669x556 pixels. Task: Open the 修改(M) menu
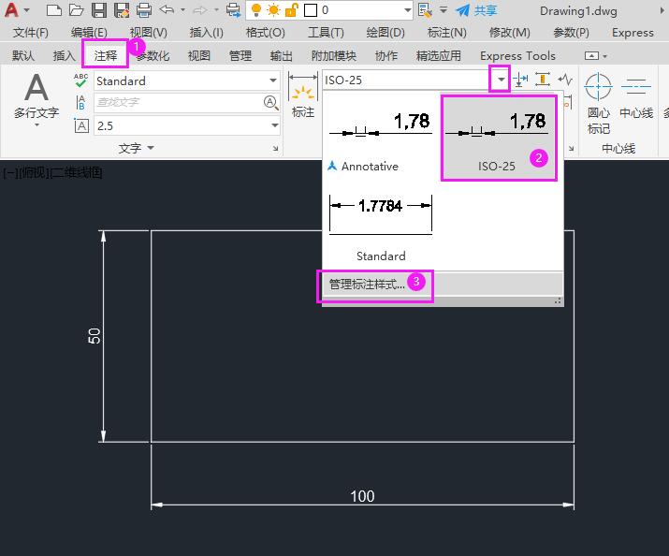point(509,33)
